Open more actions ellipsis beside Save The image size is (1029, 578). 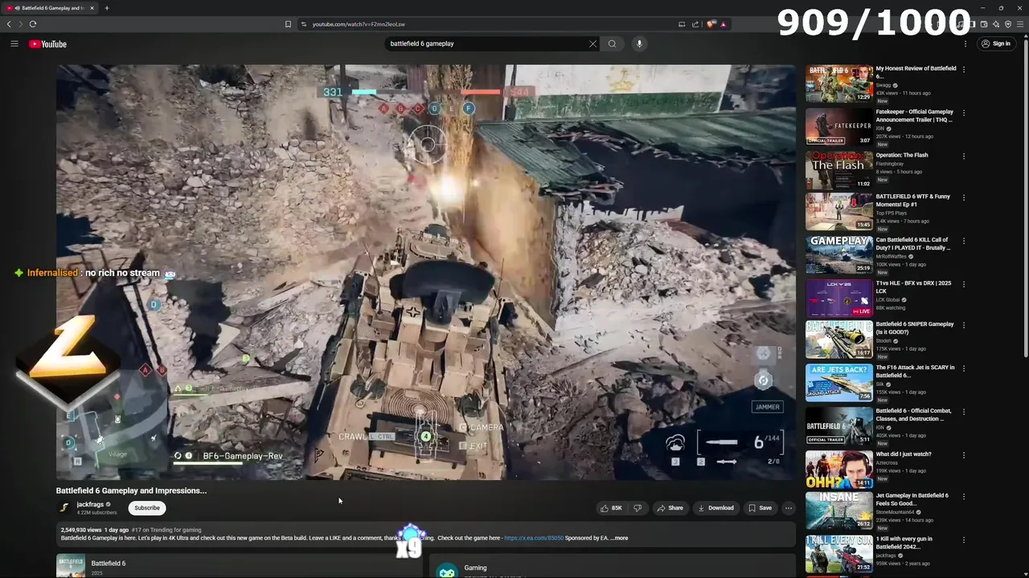[x=789, y=507]
